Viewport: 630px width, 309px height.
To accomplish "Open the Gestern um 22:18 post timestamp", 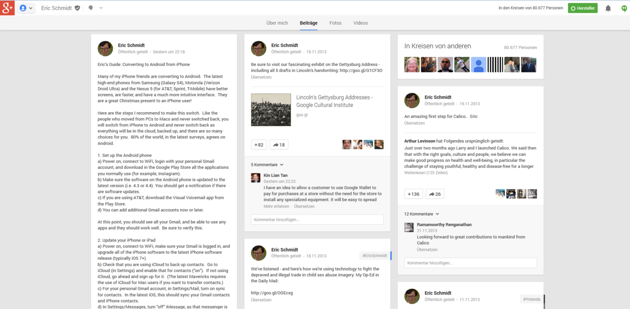I will pyautogui.click(x=169, y=52).
